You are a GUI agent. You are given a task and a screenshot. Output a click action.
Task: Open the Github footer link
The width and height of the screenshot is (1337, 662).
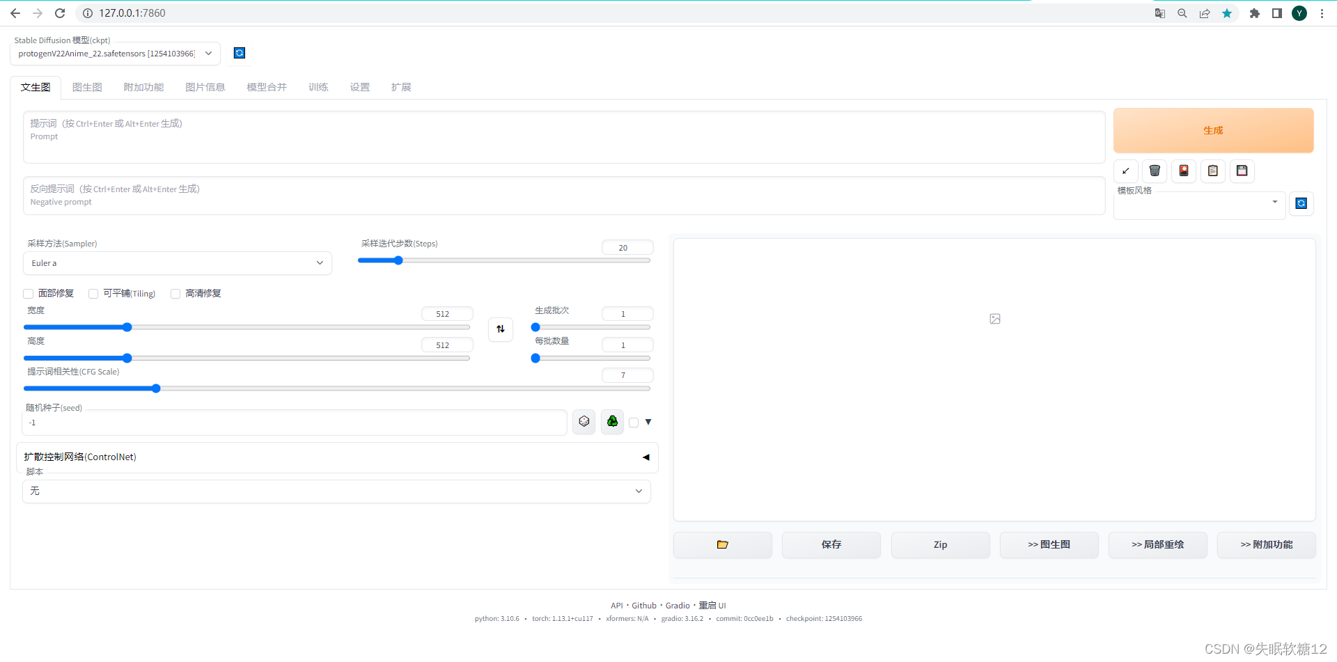pyautogui.click(x=644, y=606)
